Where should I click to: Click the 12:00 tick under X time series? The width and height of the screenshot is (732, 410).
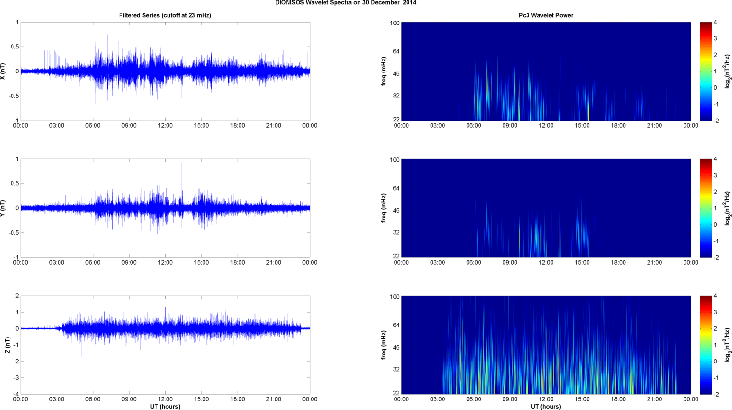point(165,126)
